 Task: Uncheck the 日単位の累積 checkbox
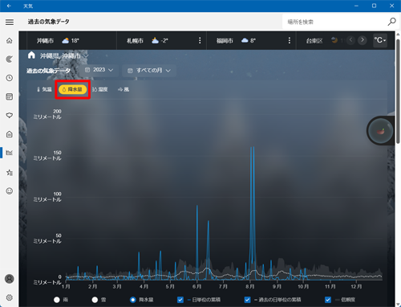pyautogui.click(x=180, y=300)
